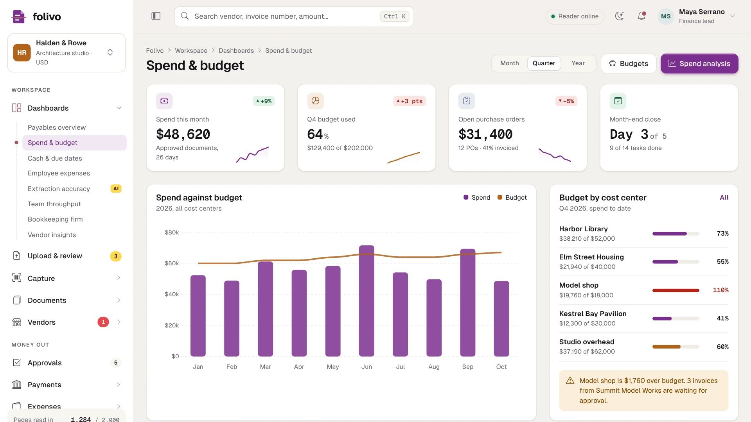Switch to dark mode moon icon
The width and height of the screenshot is (751, 422).
click(619, 16)
